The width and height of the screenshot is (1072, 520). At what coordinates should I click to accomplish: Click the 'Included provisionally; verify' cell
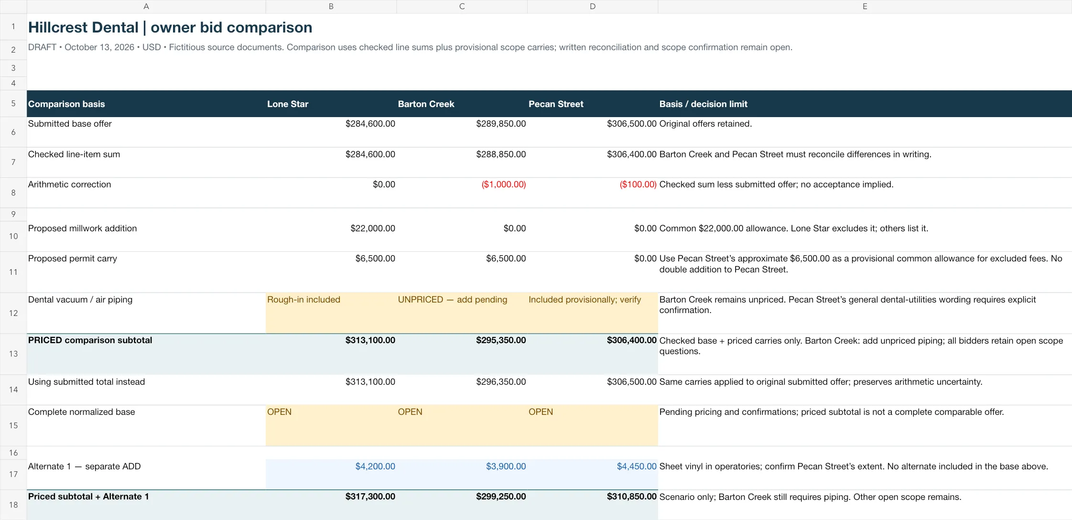point(593,313)
